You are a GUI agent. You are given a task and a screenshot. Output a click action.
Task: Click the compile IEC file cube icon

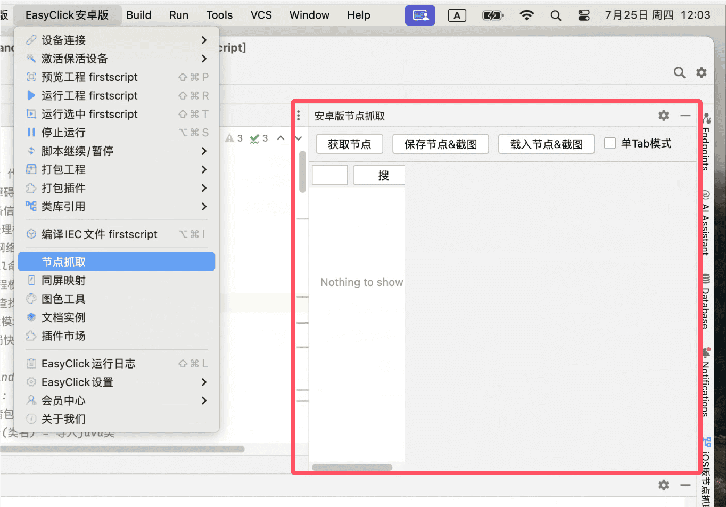[x=31, y=234]
